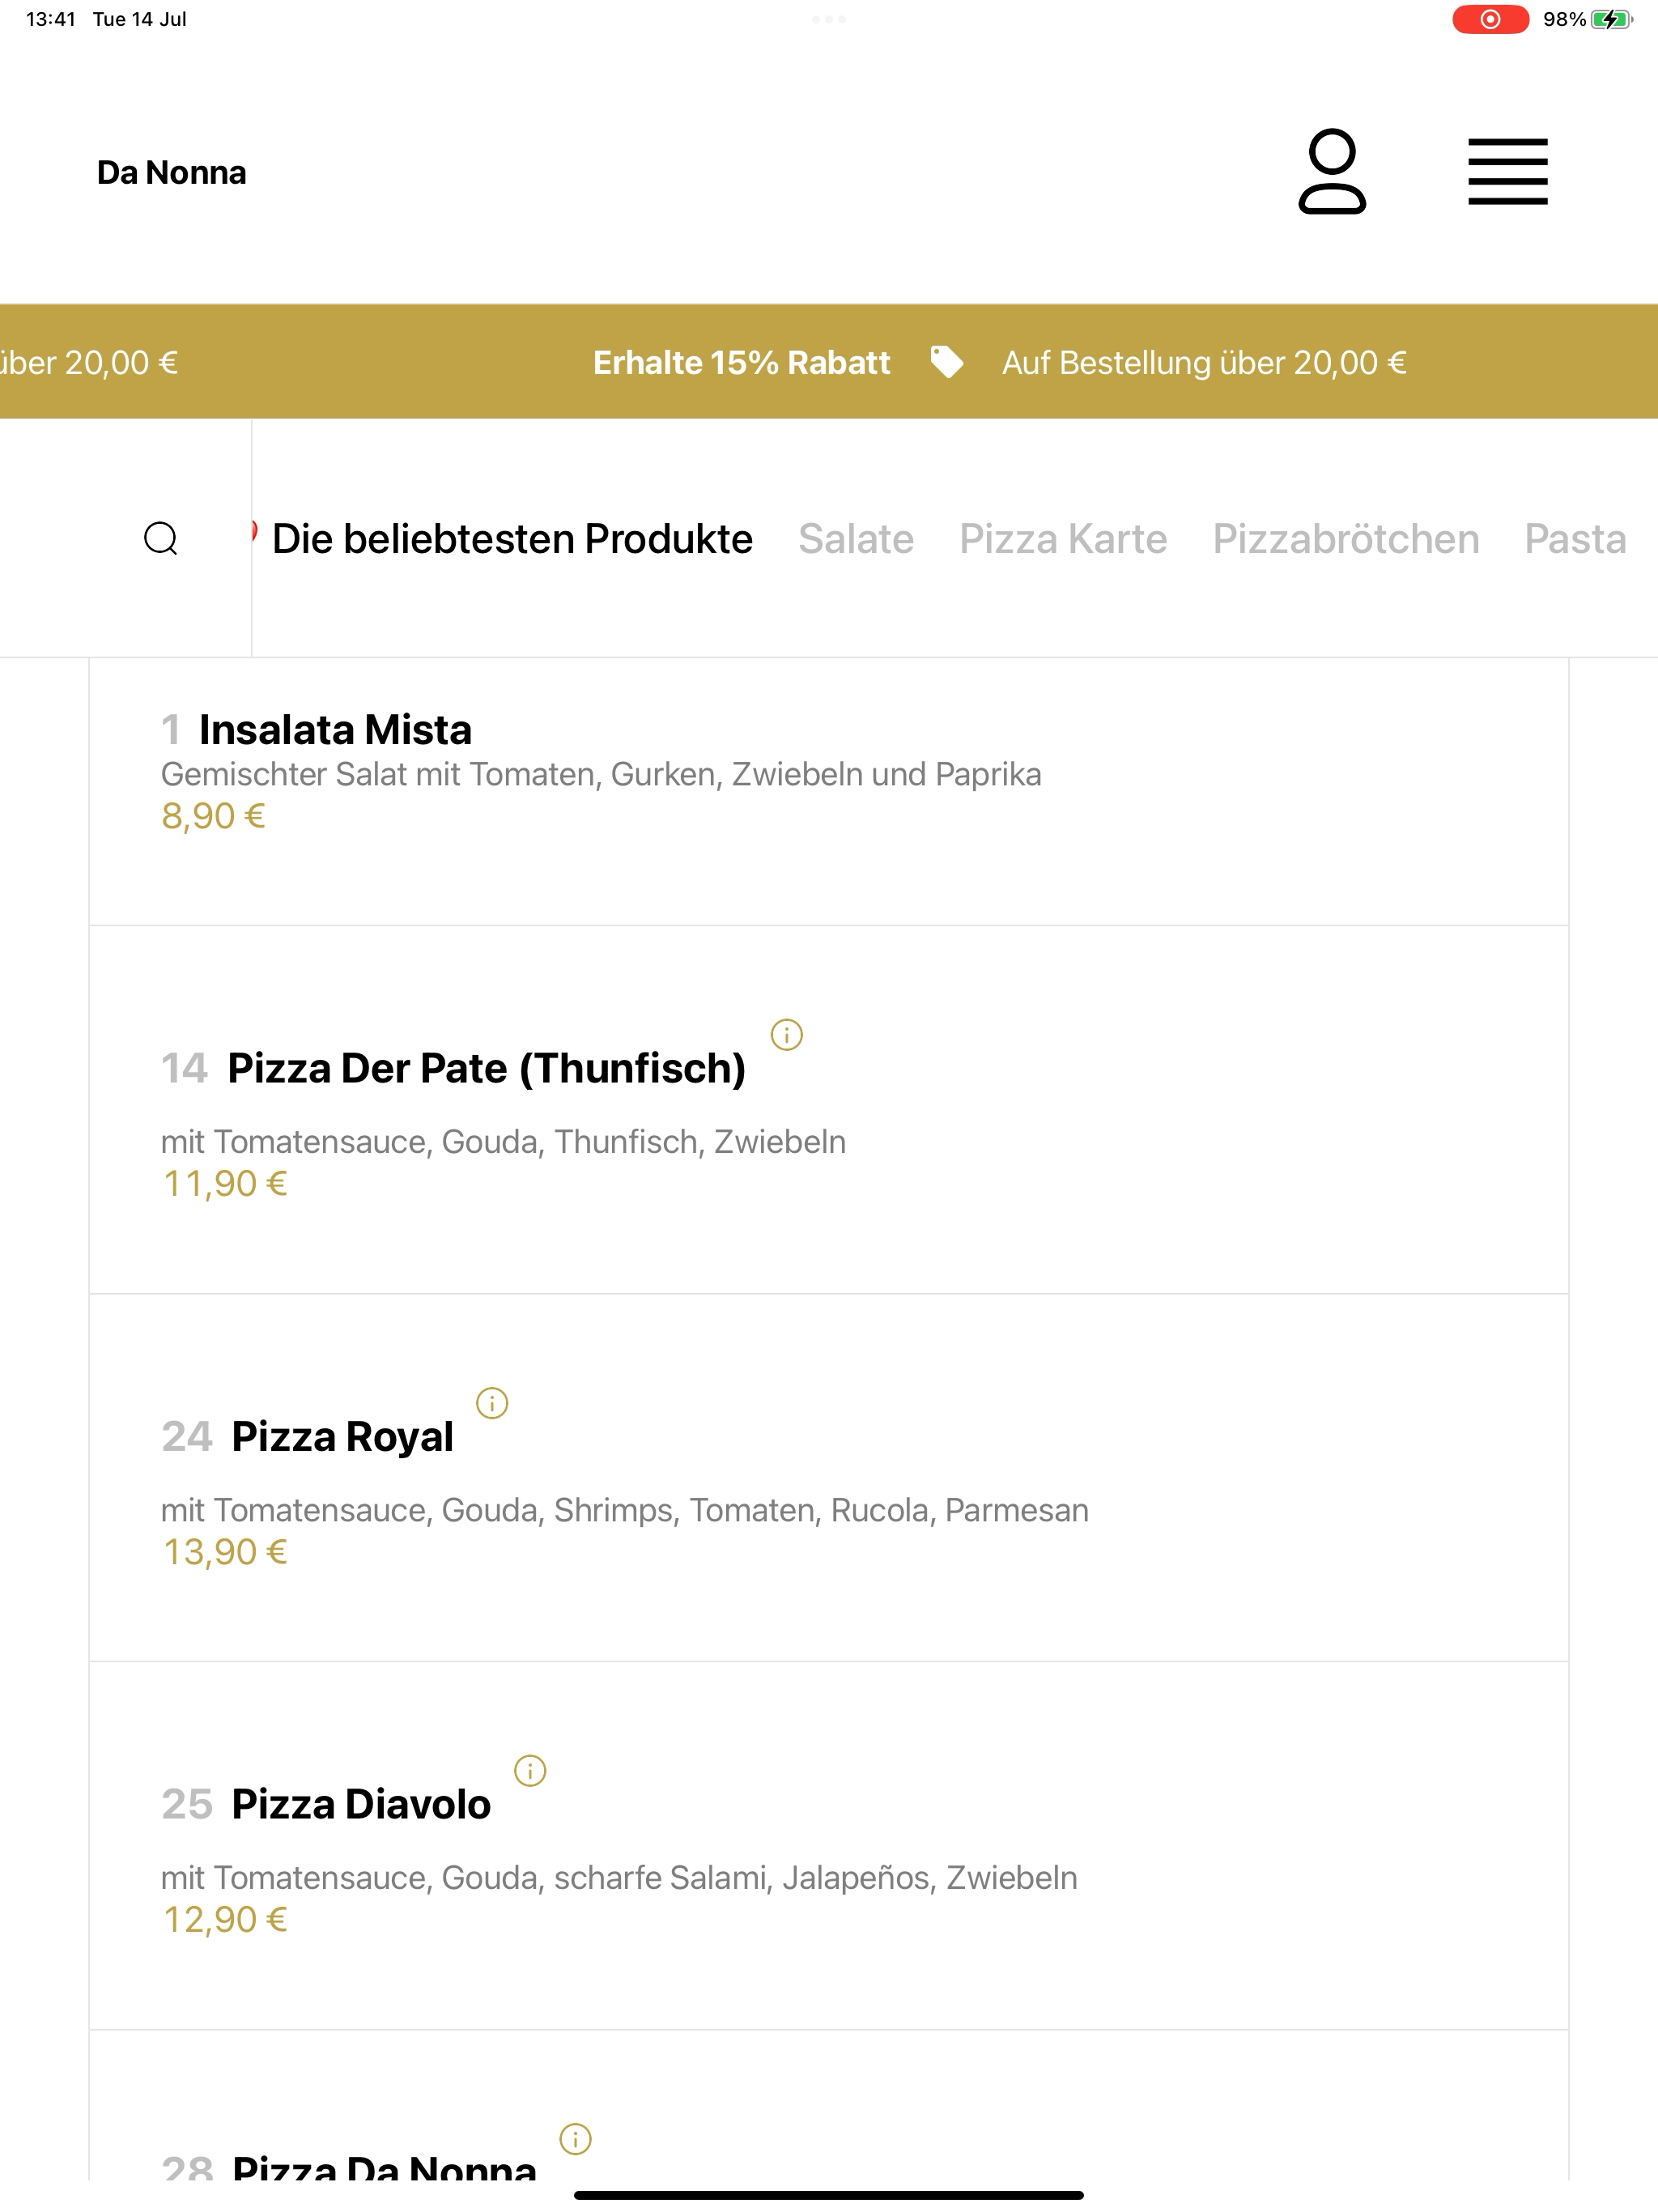Image resolution: width=1658 pixels, height=2212 pixels.
Task: Tap the Insalata Mista description text
Action: [601, 774]
